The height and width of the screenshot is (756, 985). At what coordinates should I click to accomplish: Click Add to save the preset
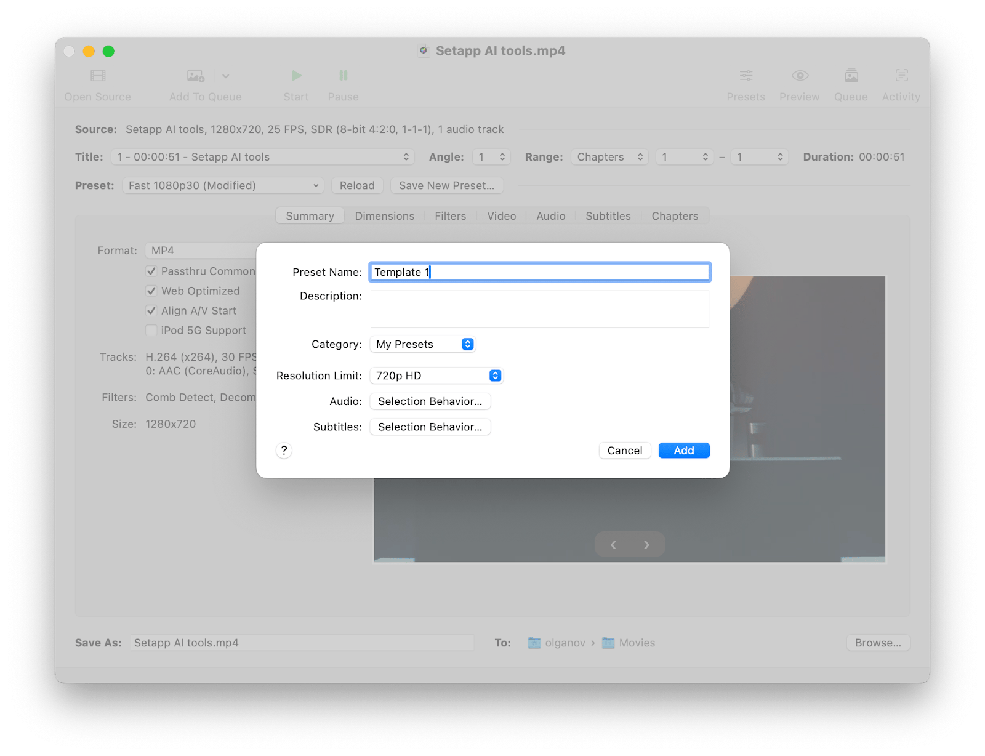click(x=683, y=450)
